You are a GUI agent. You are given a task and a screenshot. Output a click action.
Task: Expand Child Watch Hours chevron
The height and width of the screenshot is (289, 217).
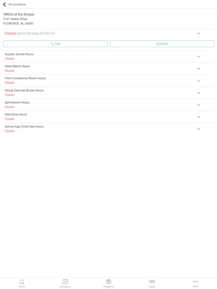(199, 69)
